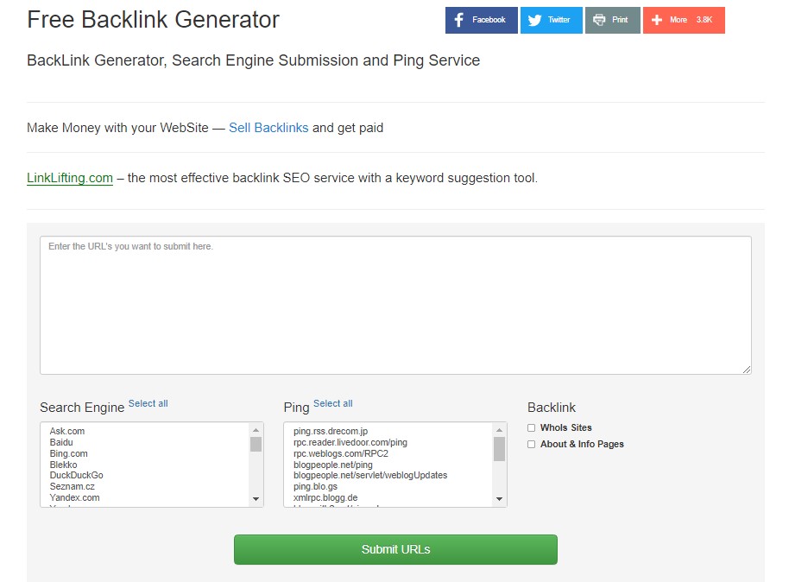Click up arrow of Ping list
The width and height of the screenshot is (789, 582).
pyautogui.click(x=499, y=430)
